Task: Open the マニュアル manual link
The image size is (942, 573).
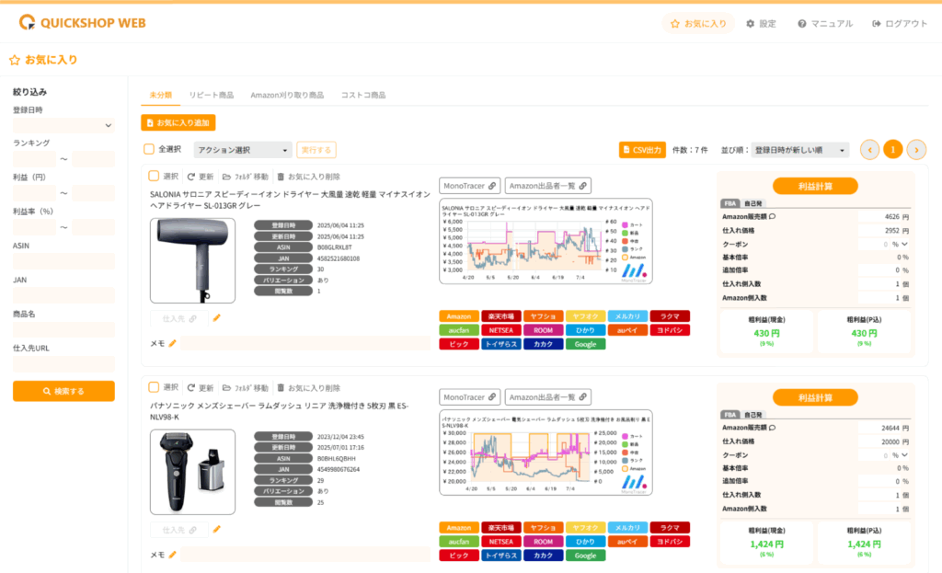Action: (x=825, y=23)
